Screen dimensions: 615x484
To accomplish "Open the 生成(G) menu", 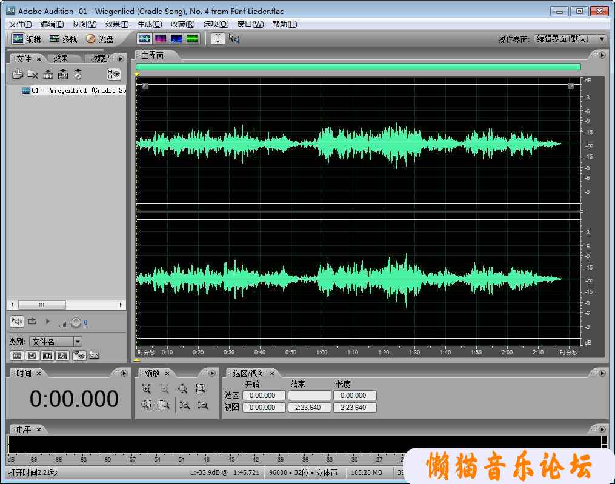I will (150, 24).
